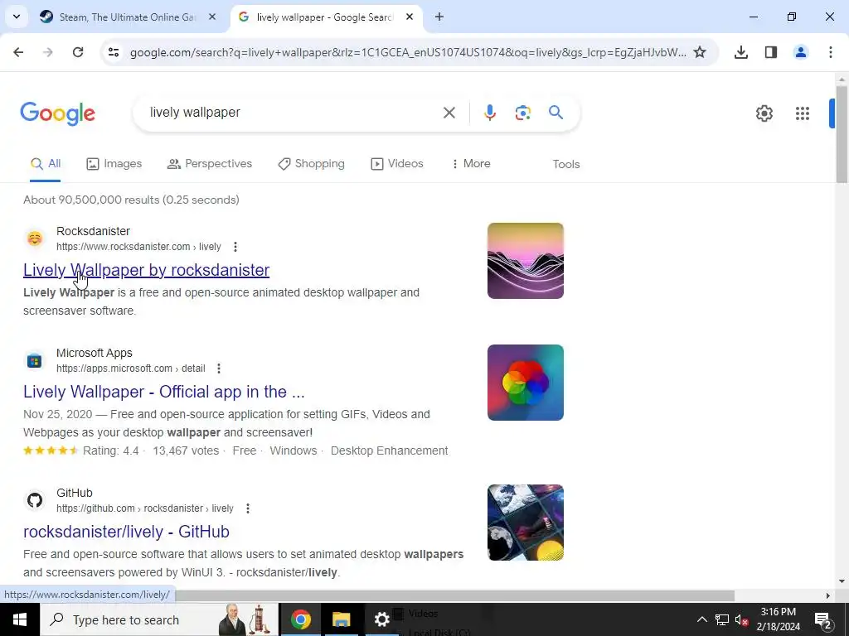Clear the search box with X
849x636 pixels.
(449, 113)
